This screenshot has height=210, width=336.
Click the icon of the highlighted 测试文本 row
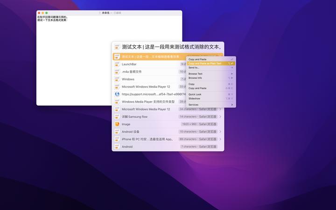pos(117,56)
